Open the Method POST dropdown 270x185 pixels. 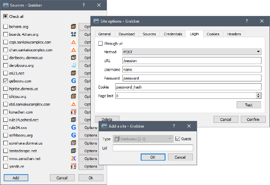pyautogui.click(x=192, y=52)
